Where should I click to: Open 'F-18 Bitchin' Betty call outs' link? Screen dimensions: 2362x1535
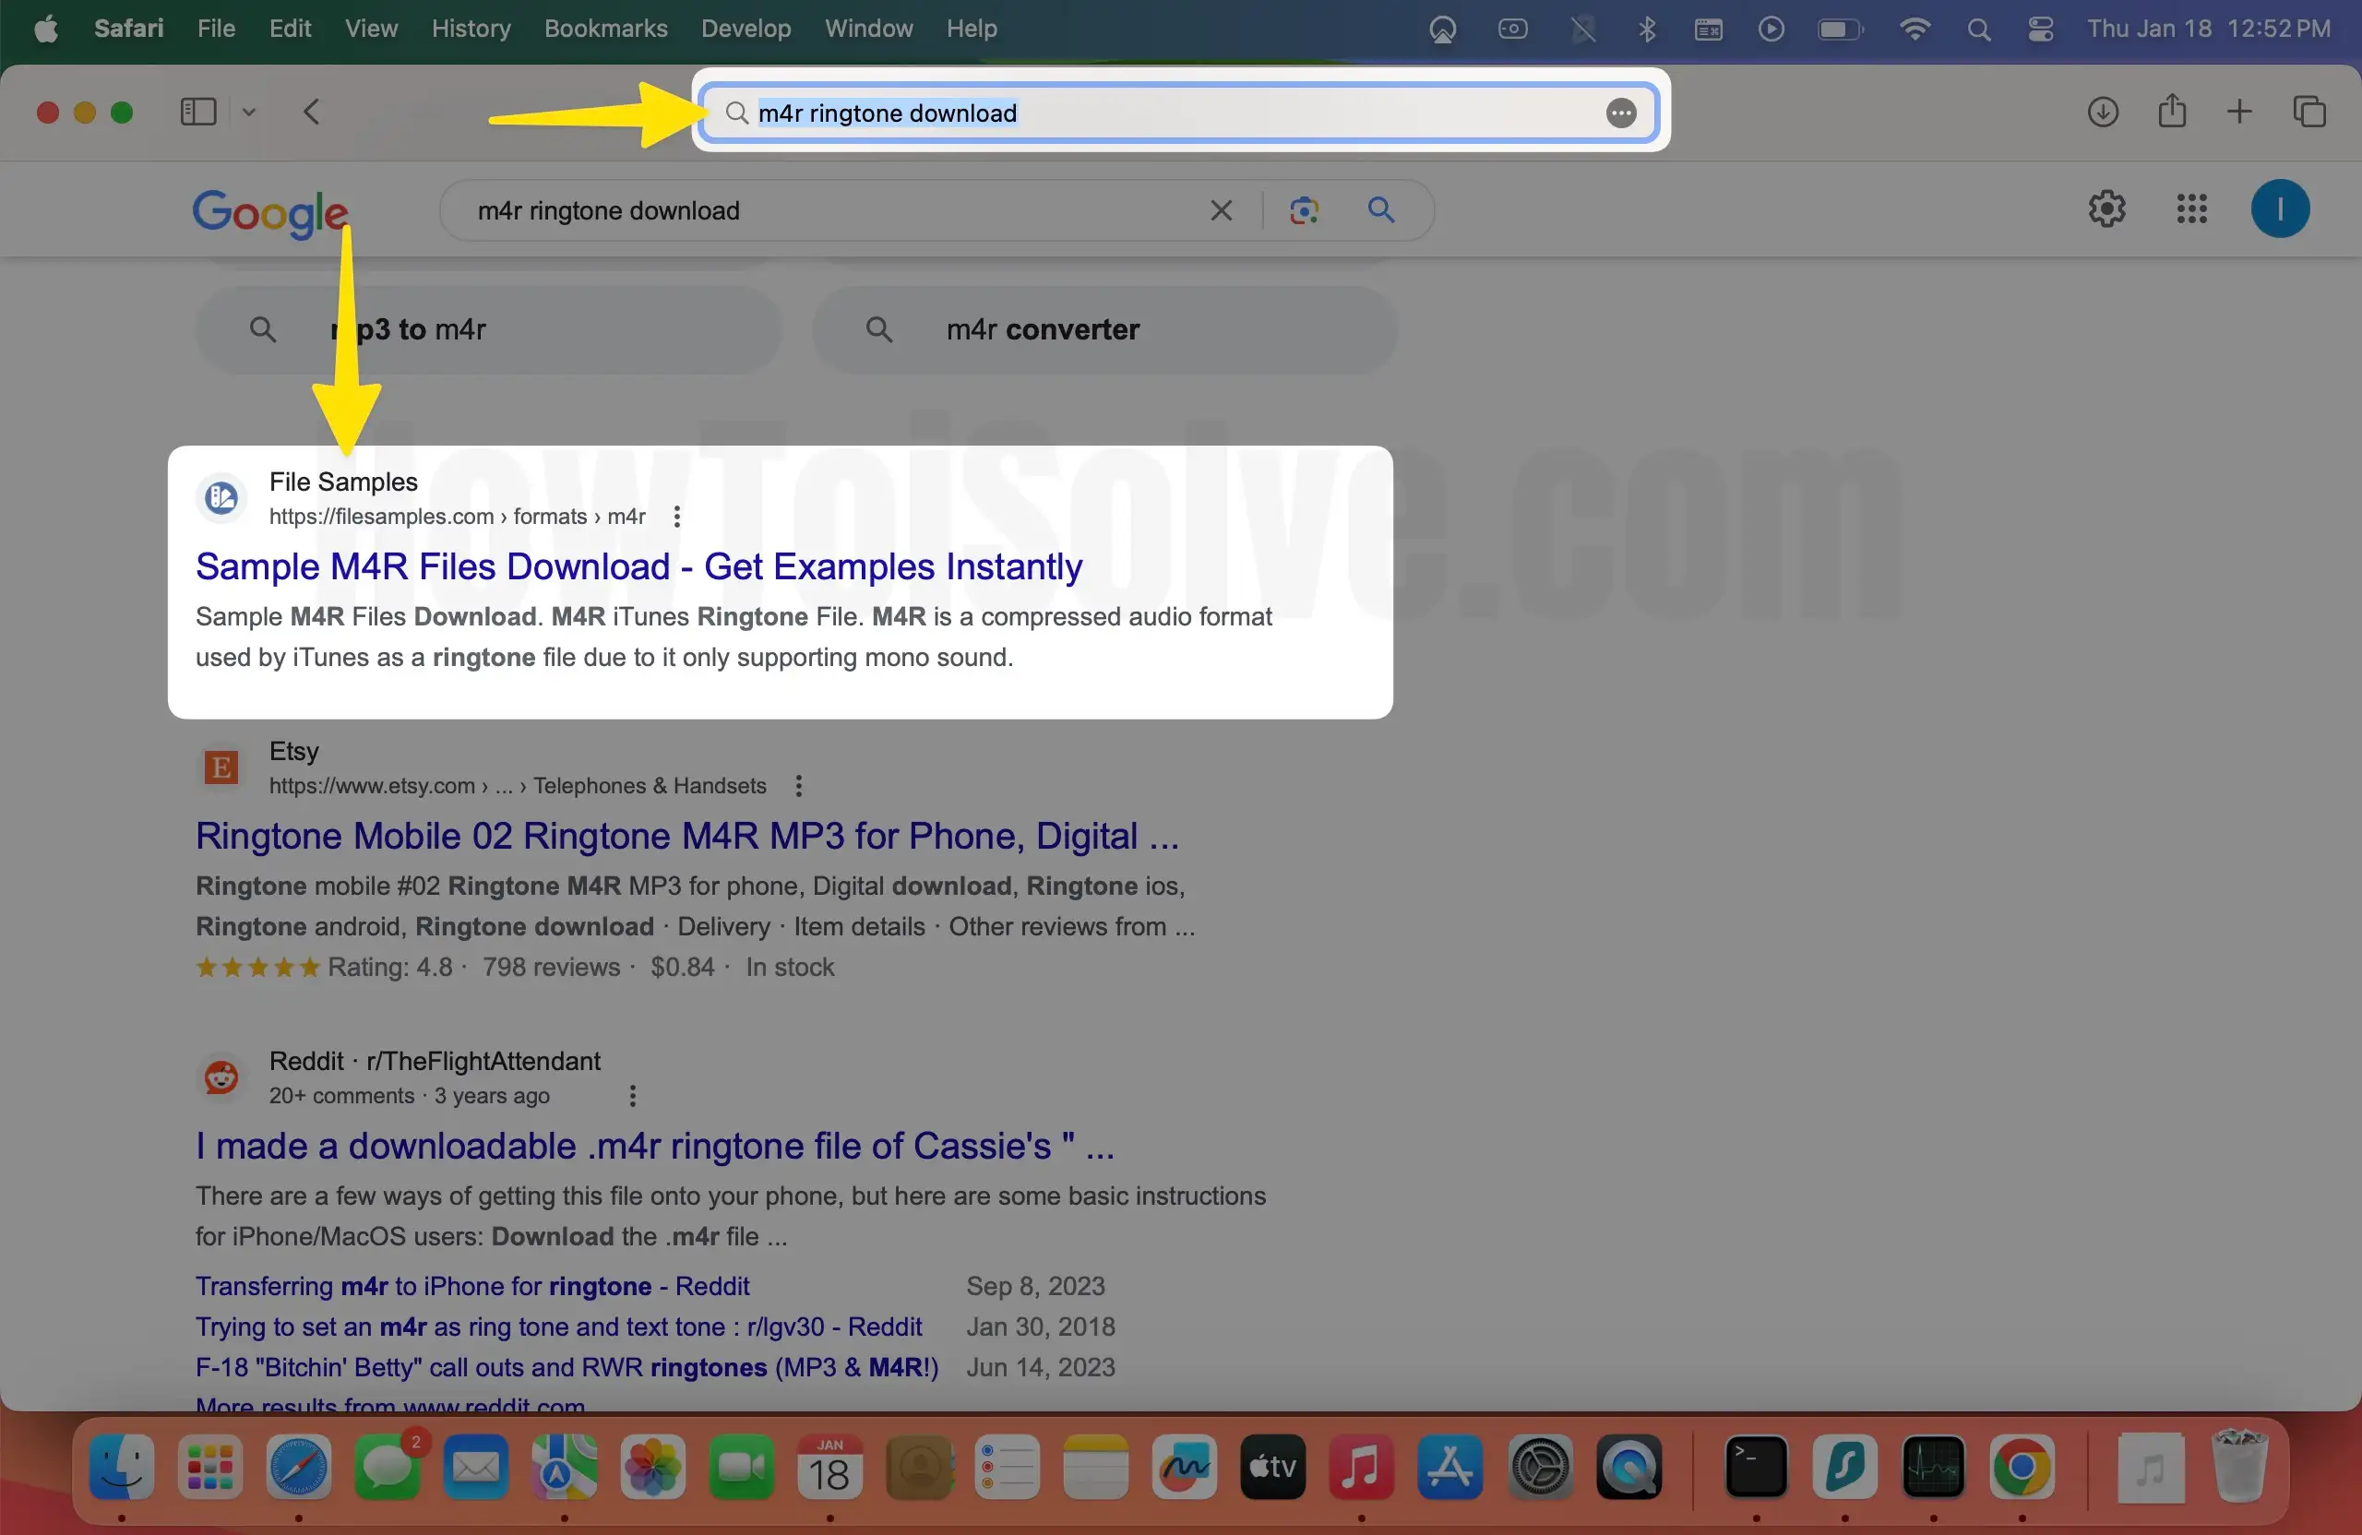pyautogui.click(x=567, y=1367)
